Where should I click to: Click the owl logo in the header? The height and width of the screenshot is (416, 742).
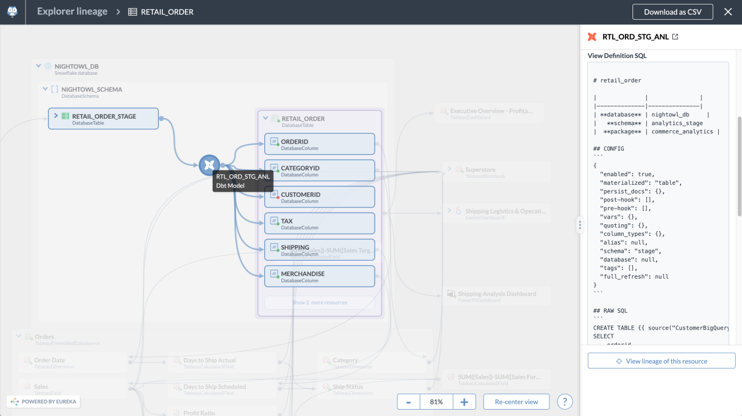coord(12,12)
